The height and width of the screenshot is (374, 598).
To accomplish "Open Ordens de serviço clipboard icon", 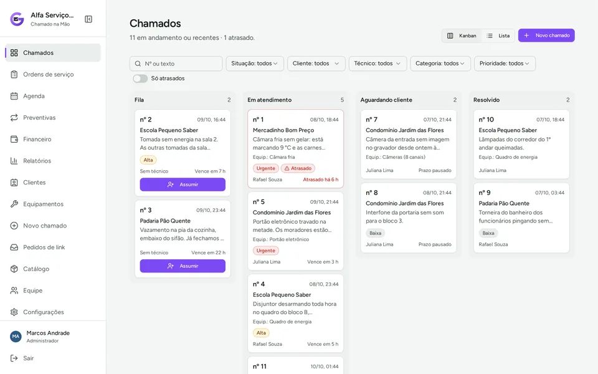I will [14, 74].
